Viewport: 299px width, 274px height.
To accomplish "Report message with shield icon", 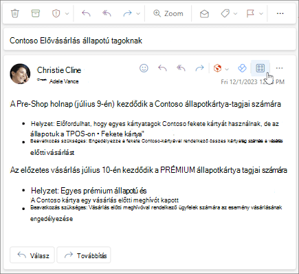I will click(56, 14).
